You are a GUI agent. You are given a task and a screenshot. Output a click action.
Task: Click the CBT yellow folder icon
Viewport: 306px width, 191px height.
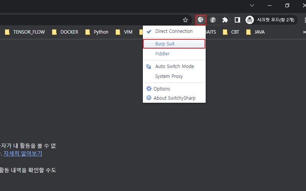225,32
